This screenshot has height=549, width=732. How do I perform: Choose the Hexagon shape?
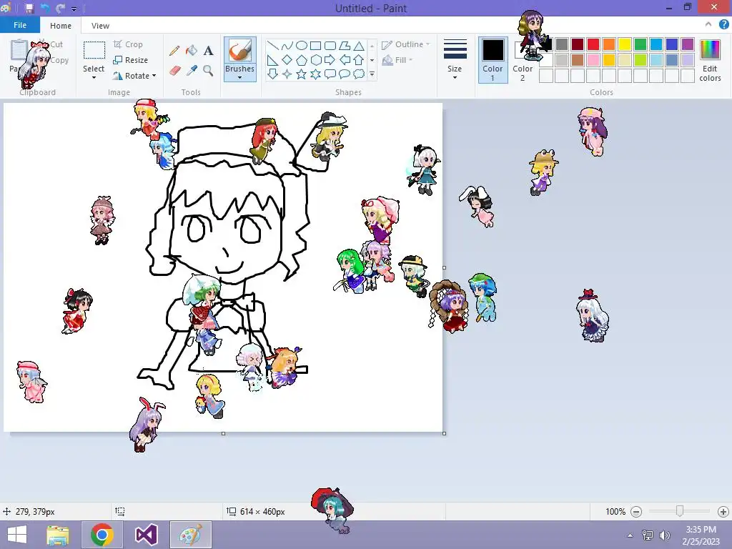[315, 60]
